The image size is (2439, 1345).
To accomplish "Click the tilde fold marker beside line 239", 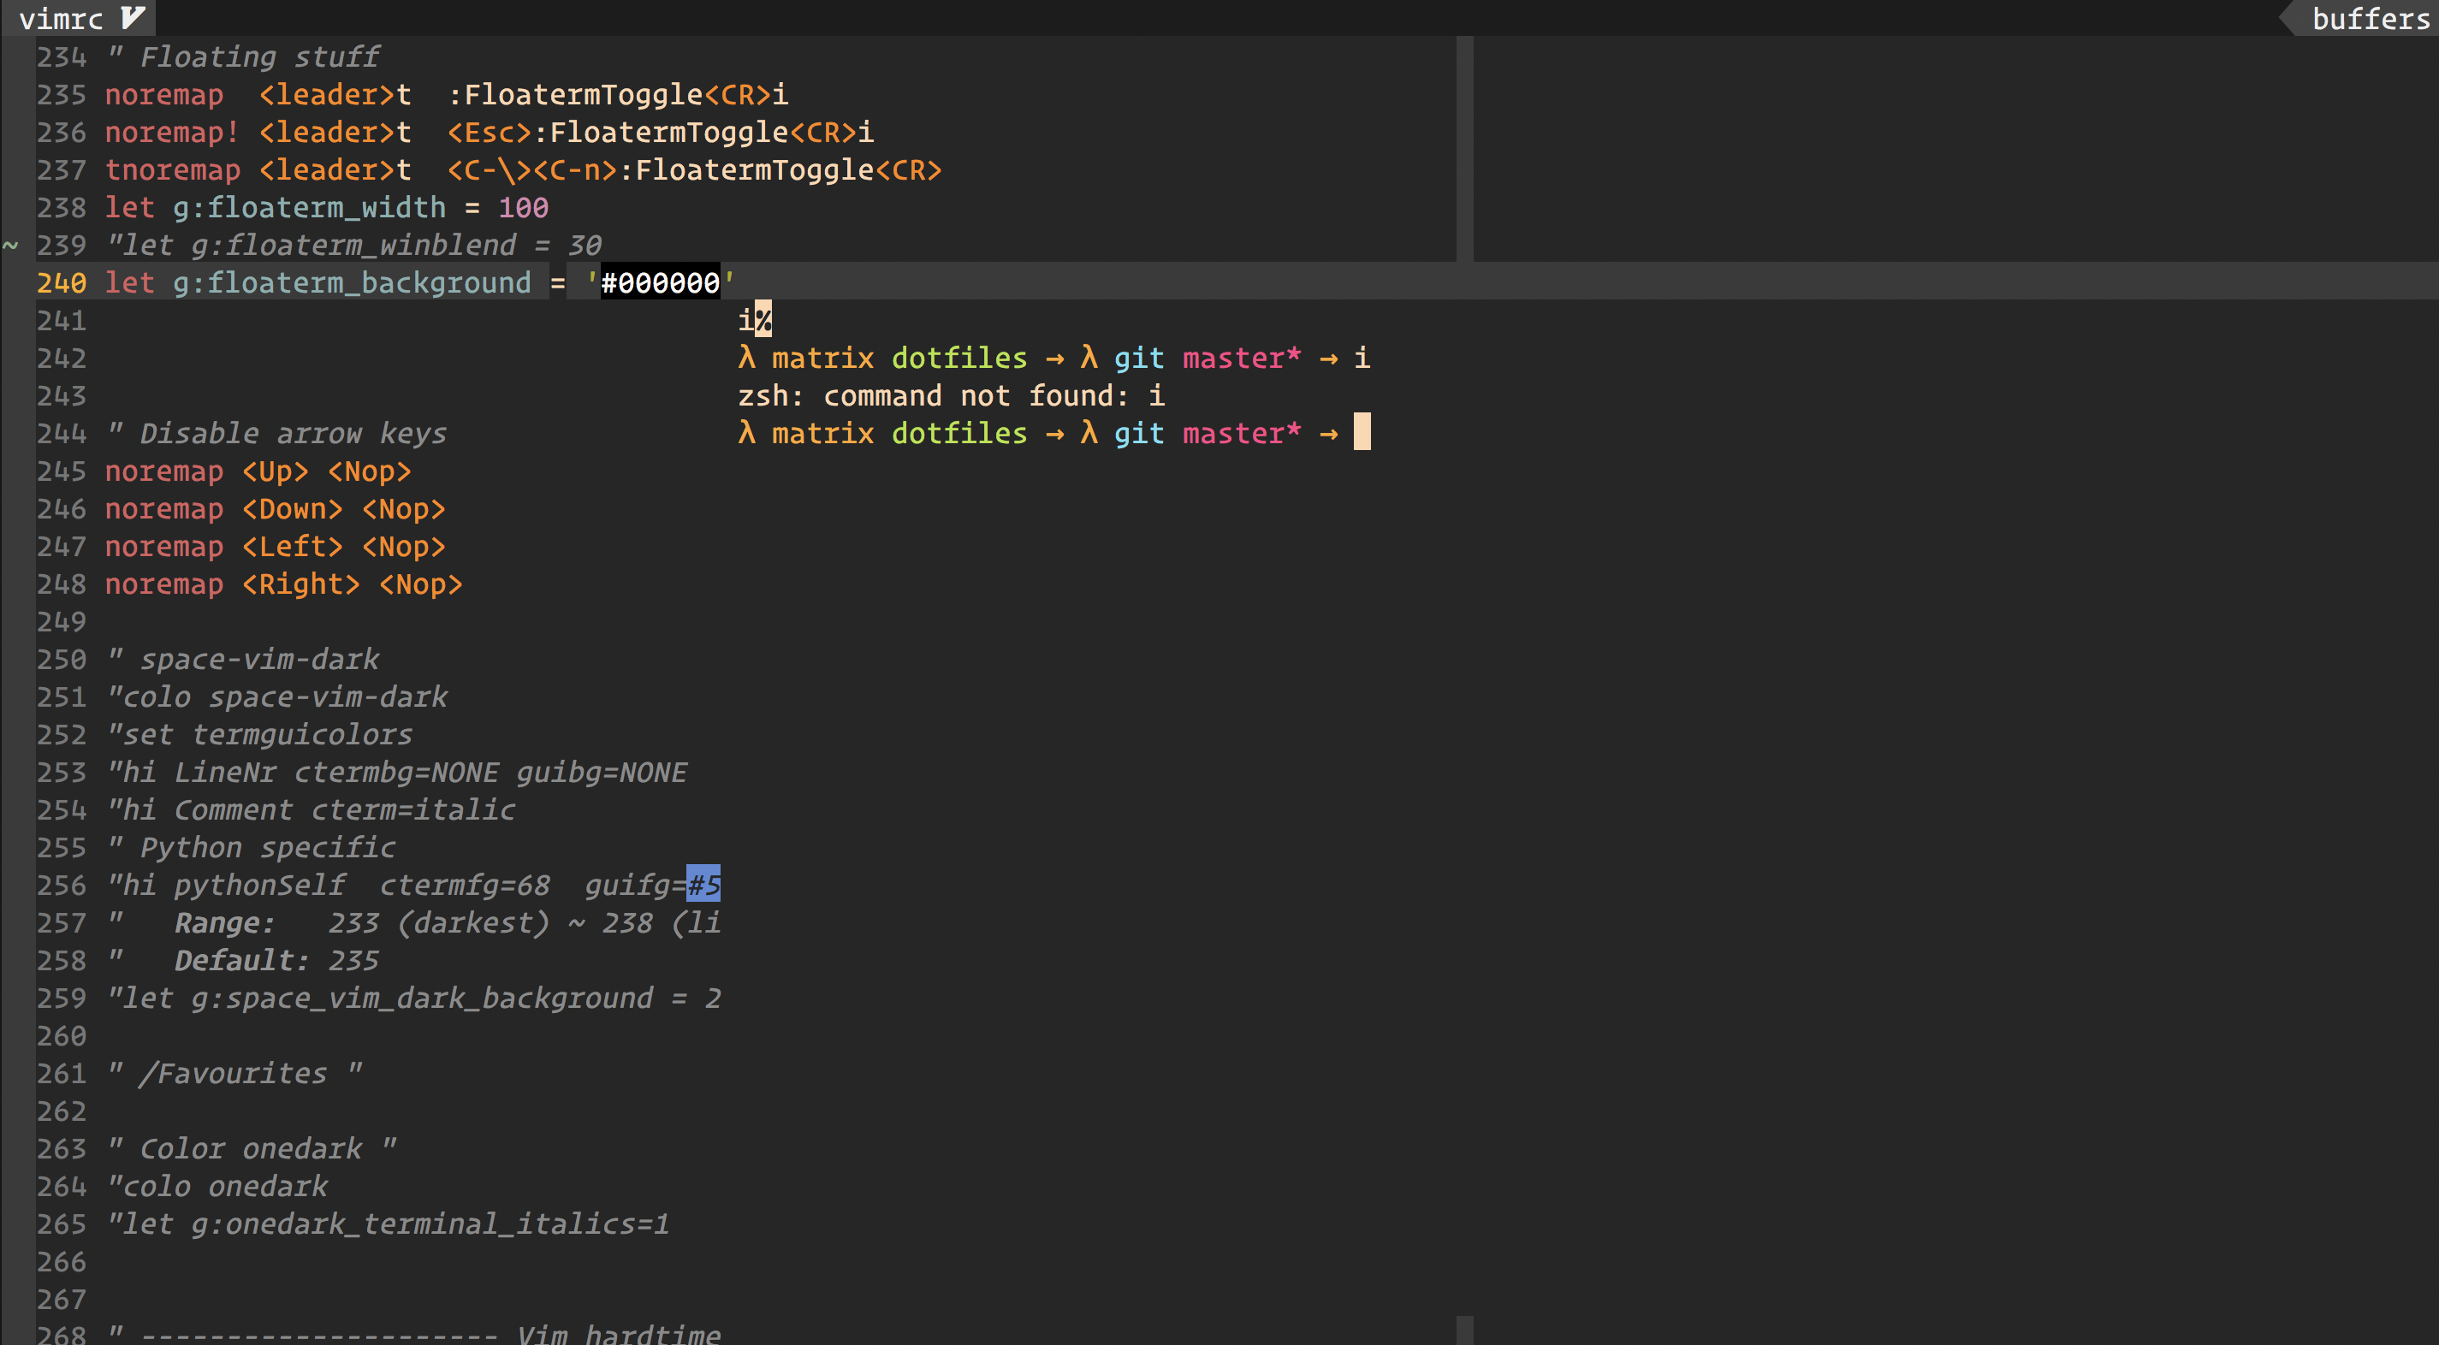I will click(11, 246).
